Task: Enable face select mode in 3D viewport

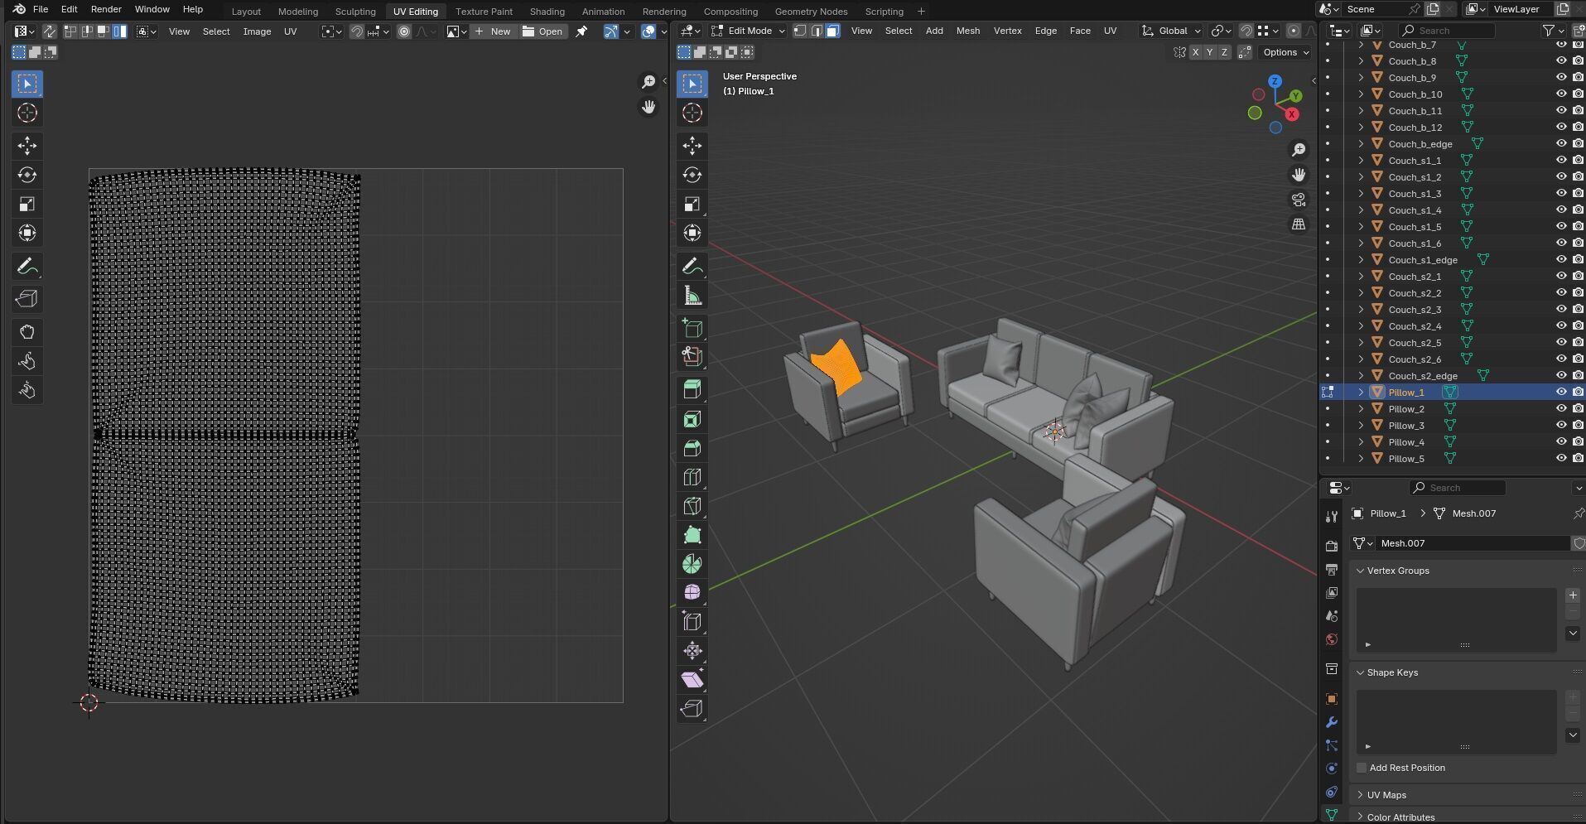Action: [832, 31]
